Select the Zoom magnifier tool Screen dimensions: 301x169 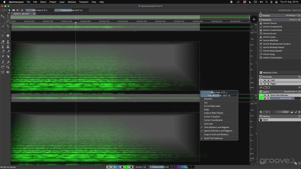[x=8, y=67]
